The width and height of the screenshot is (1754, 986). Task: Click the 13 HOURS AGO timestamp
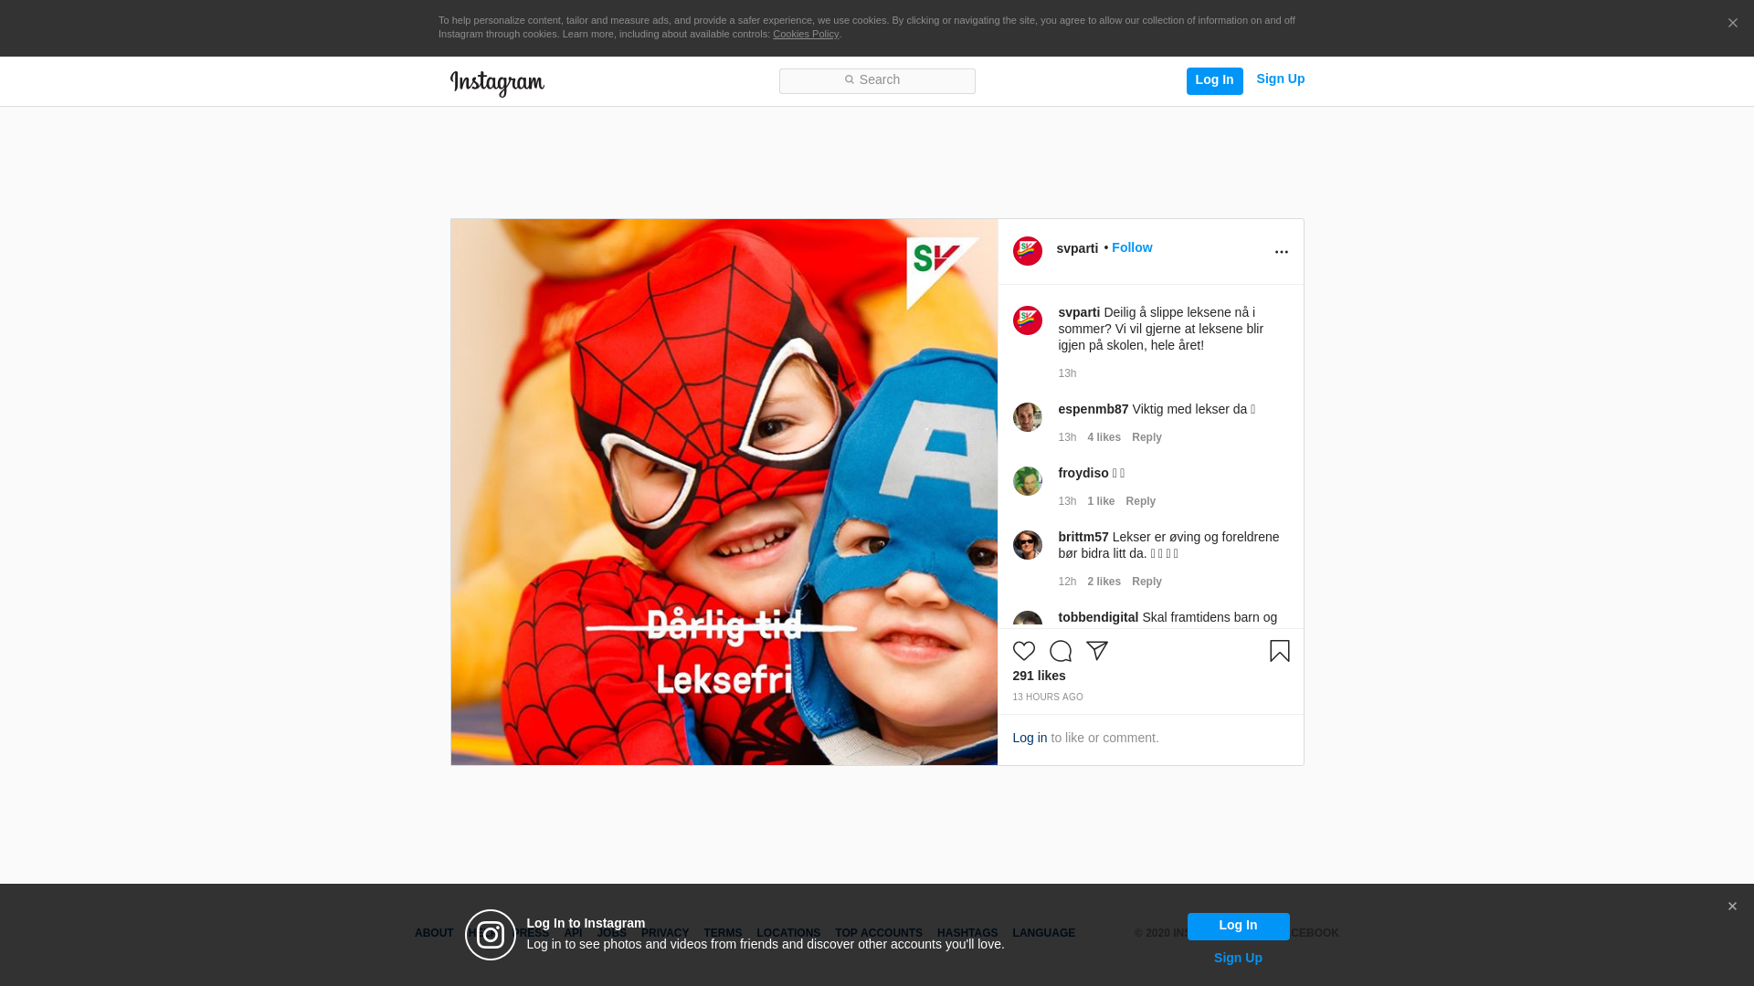(1047, 697)
